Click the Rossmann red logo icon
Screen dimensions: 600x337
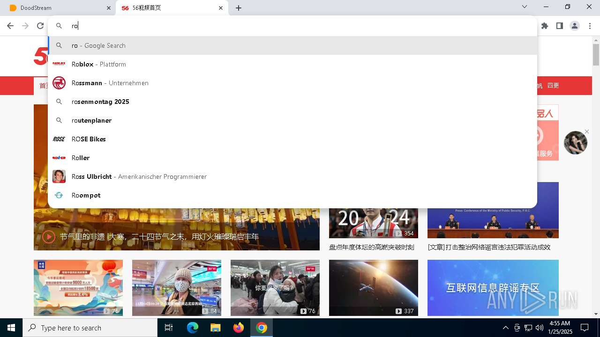coord(59,83)
